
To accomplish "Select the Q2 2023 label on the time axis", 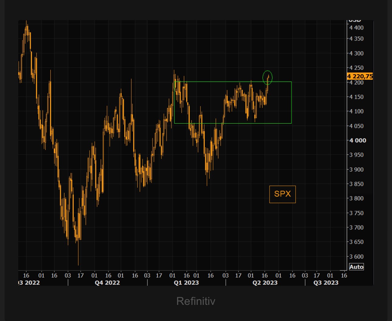I will (x=265, y=282).
